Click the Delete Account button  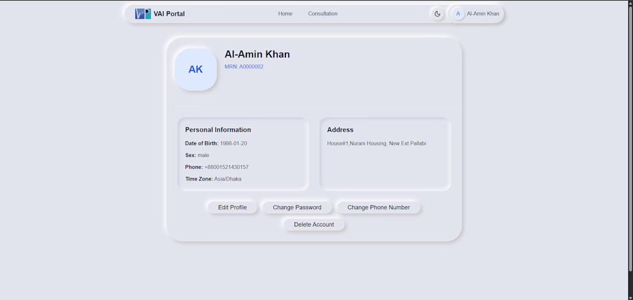click(x=314, y=225)
